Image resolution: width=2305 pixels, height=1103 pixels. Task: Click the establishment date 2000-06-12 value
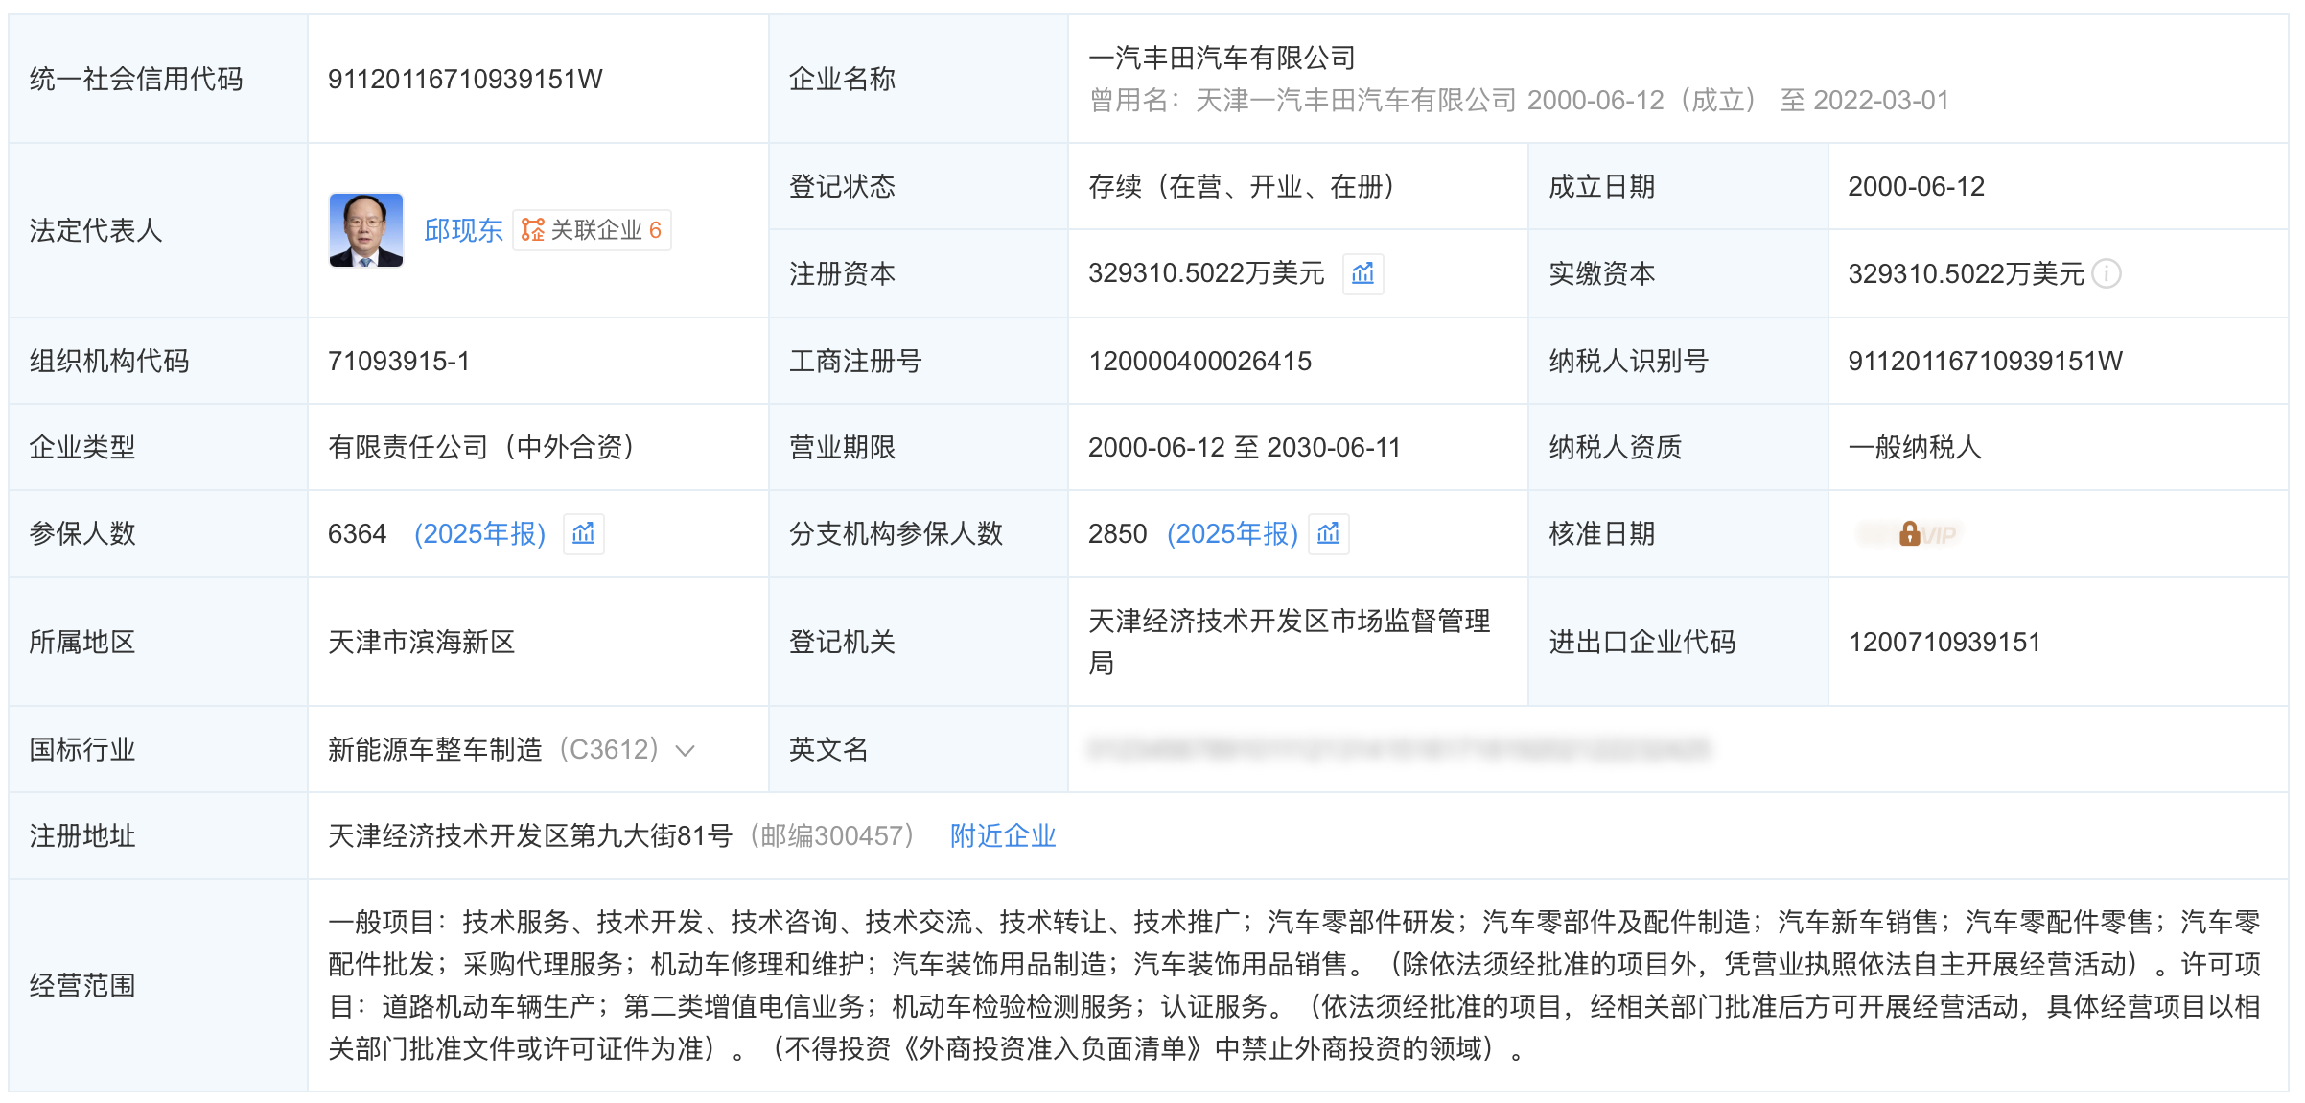(x=1916, y=187)
